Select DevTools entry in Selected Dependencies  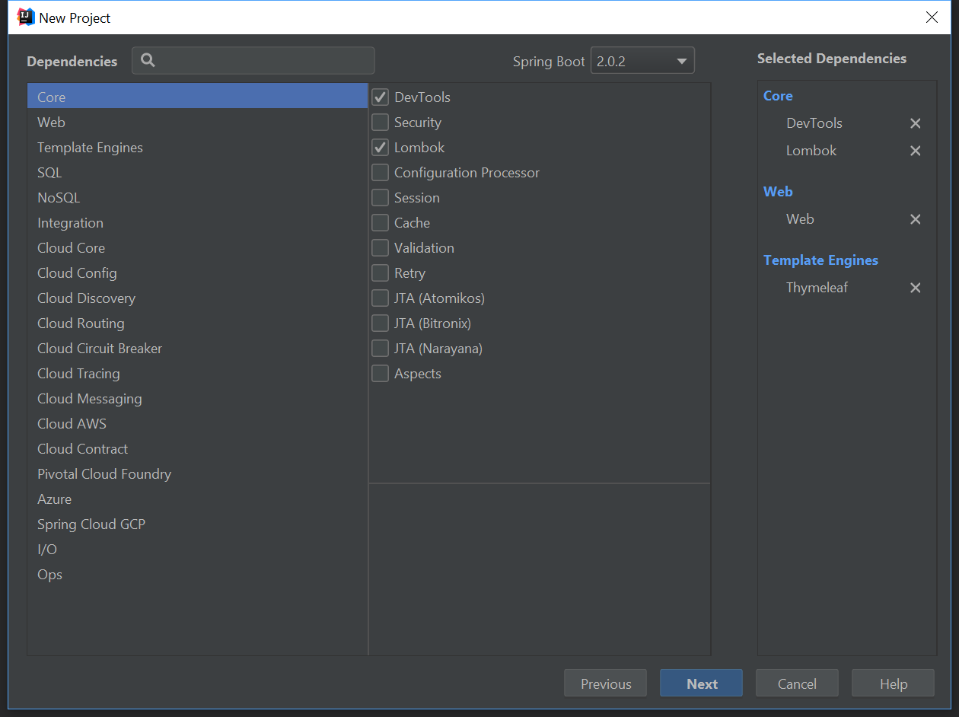[x=814, y=123]
